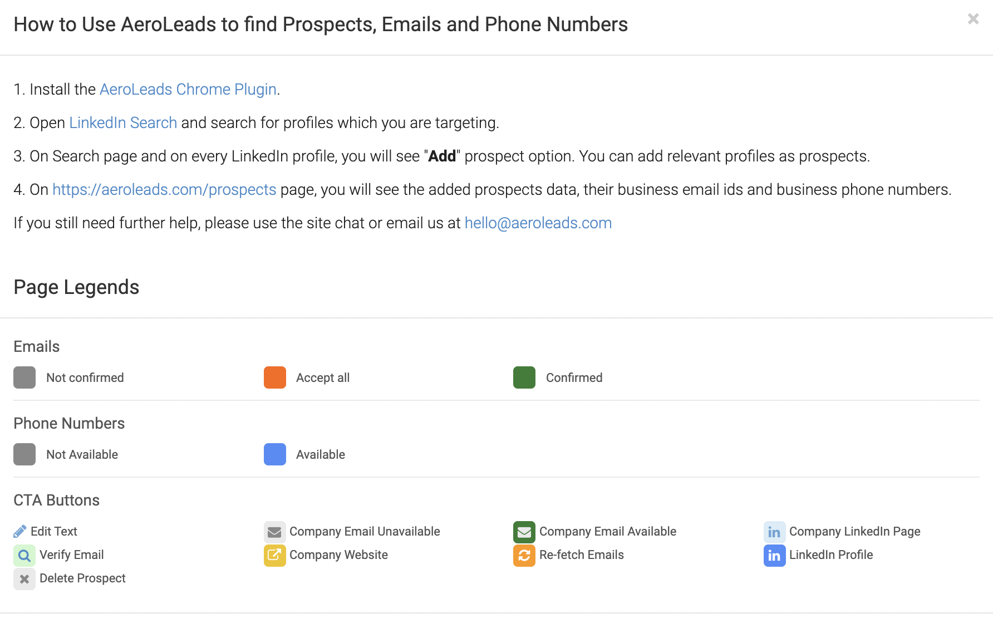Open the AeroLeads Chrome Plugin link
Screen dimensions: 993x628
pyautogui.click(x=188, y=90)
